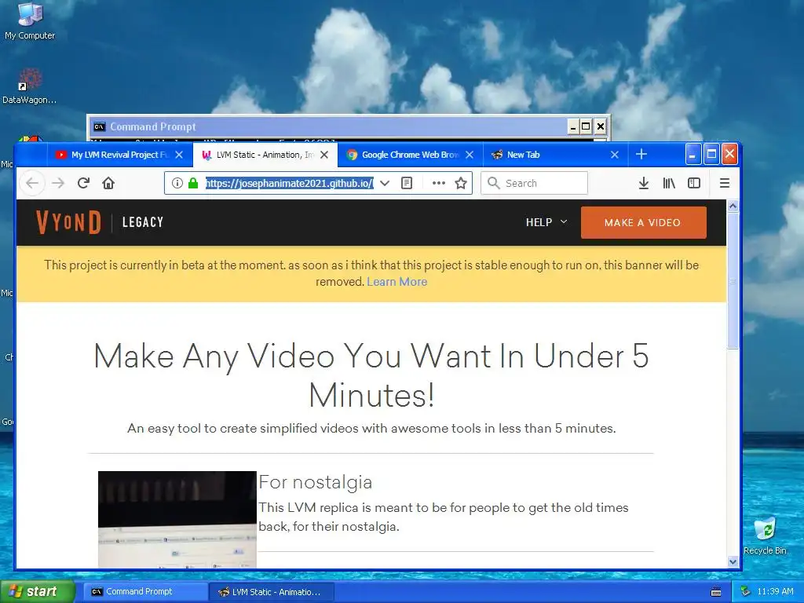
Task: Open the DataWagon desktop shortcut
Action: click(29, 86)
